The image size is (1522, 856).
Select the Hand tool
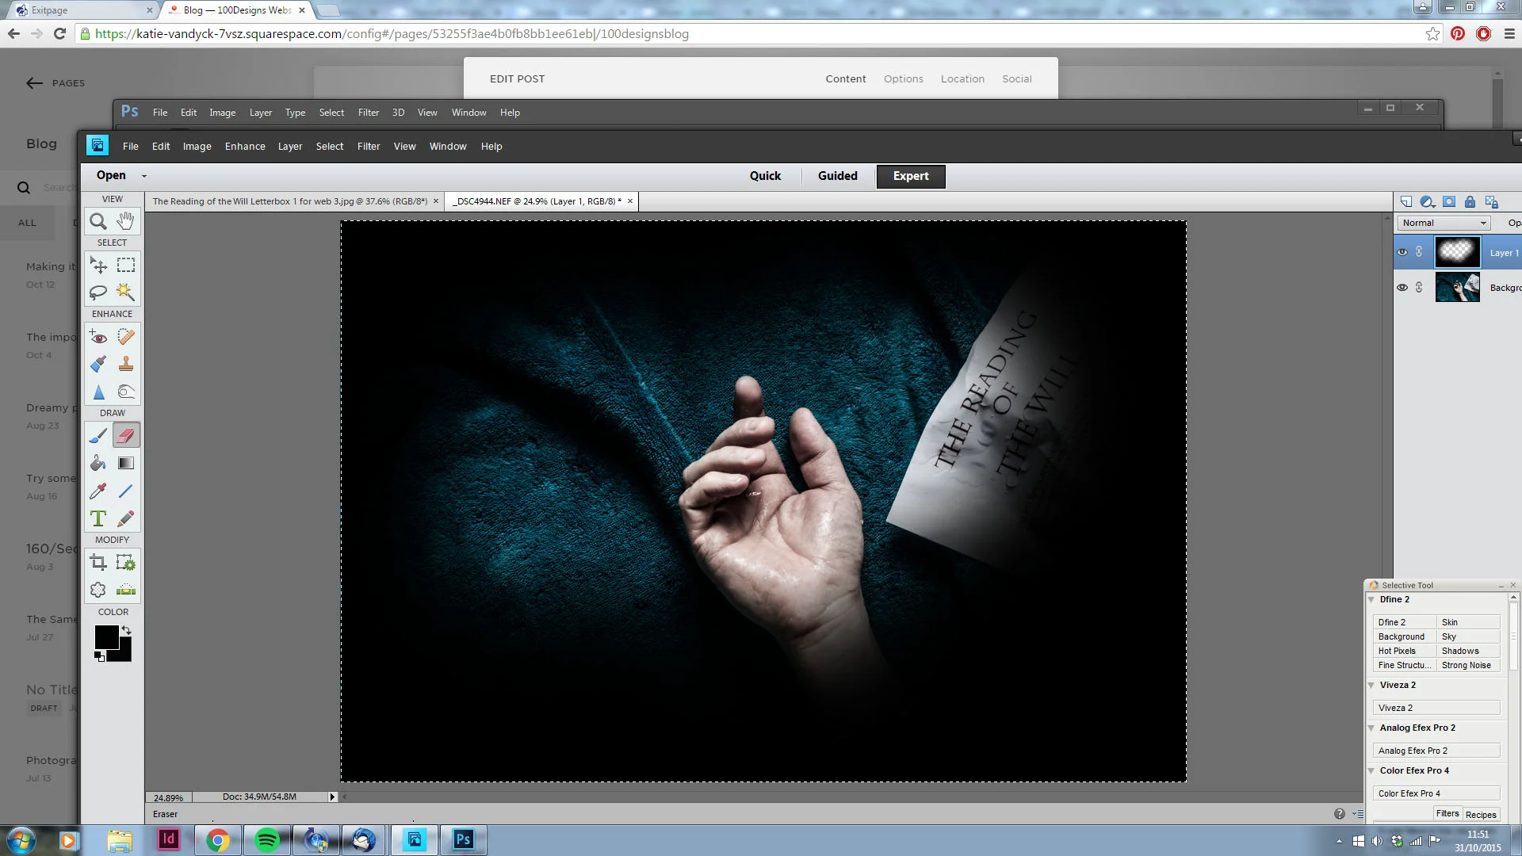click(125, 221)
